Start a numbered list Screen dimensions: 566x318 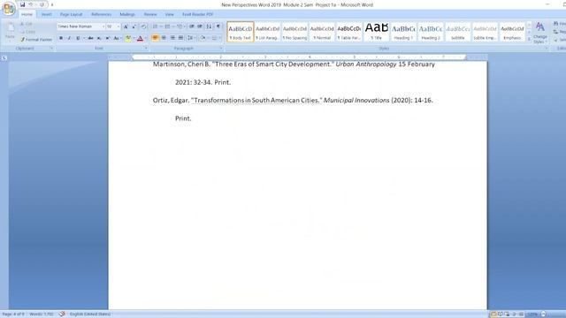coord(168,26)
